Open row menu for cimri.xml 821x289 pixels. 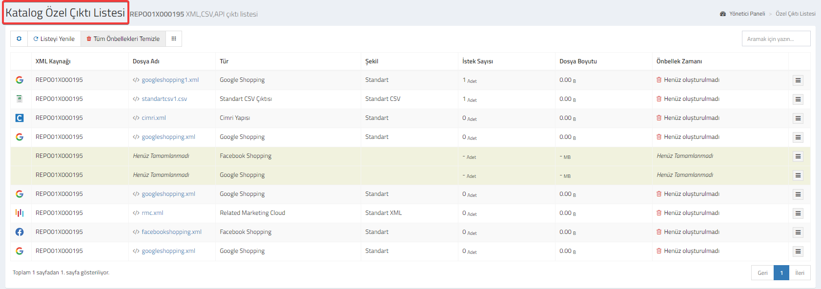(798, 118)
